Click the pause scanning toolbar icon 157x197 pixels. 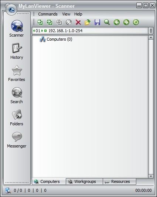59,23
